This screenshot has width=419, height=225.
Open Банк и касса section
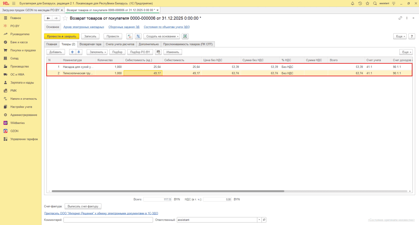coord(19,42)
